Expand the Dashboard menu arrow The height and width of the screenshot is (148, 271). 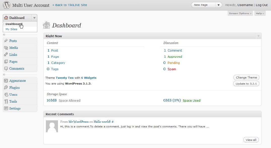pos(34,18)
